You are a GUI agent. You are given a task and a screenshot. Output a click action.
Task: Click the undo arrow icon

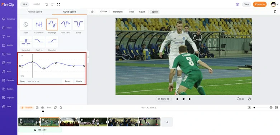(x=47, y=4)
